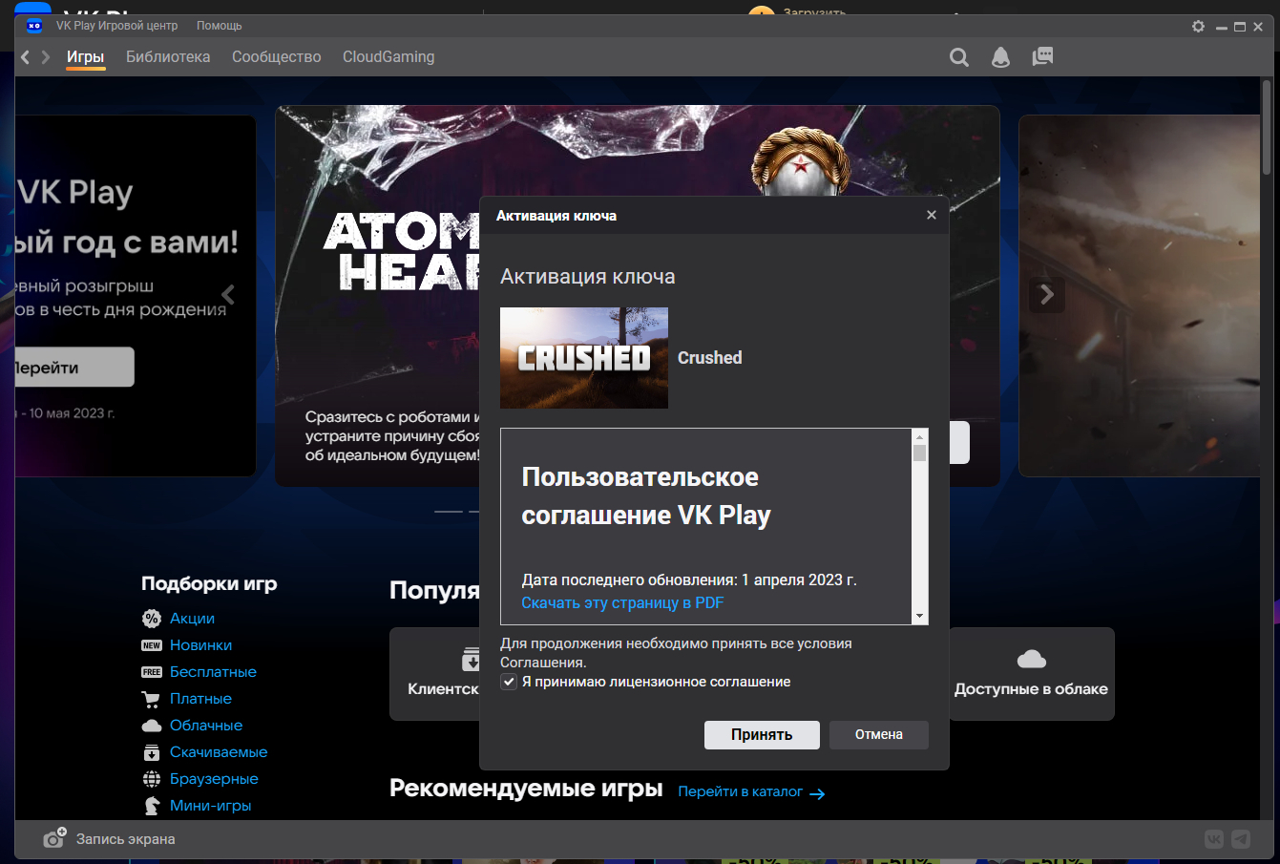Click the chess knight icon beside Мини-игры
Image resolution: width=1280 pixels, height=864 pixels.
point(152,806)
